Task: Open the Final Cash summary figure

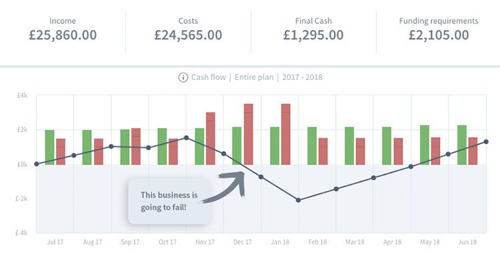Action: point(313,35)
